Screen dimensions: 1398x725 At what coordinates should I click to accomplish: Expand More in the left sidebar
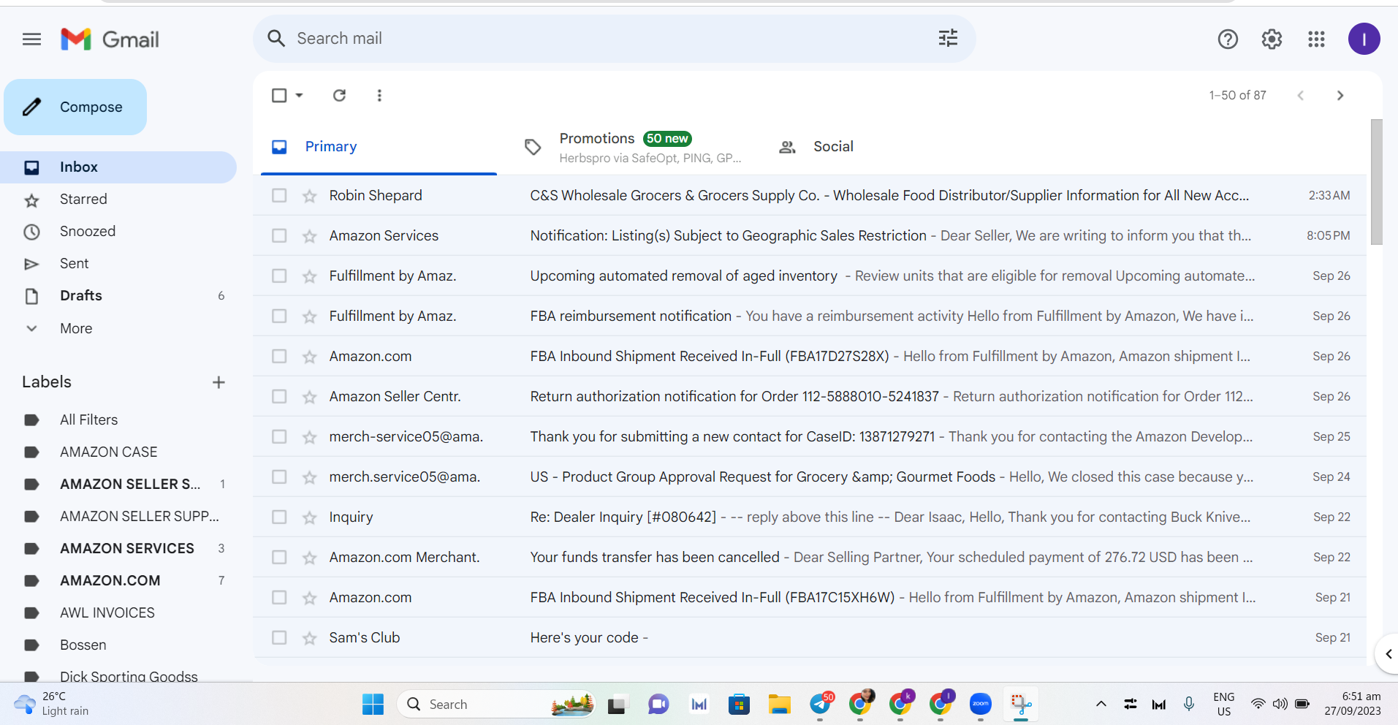pos(76,328)
